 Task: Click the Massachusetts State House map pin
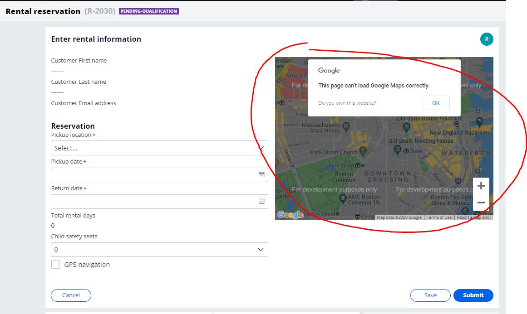click(346, 126)
